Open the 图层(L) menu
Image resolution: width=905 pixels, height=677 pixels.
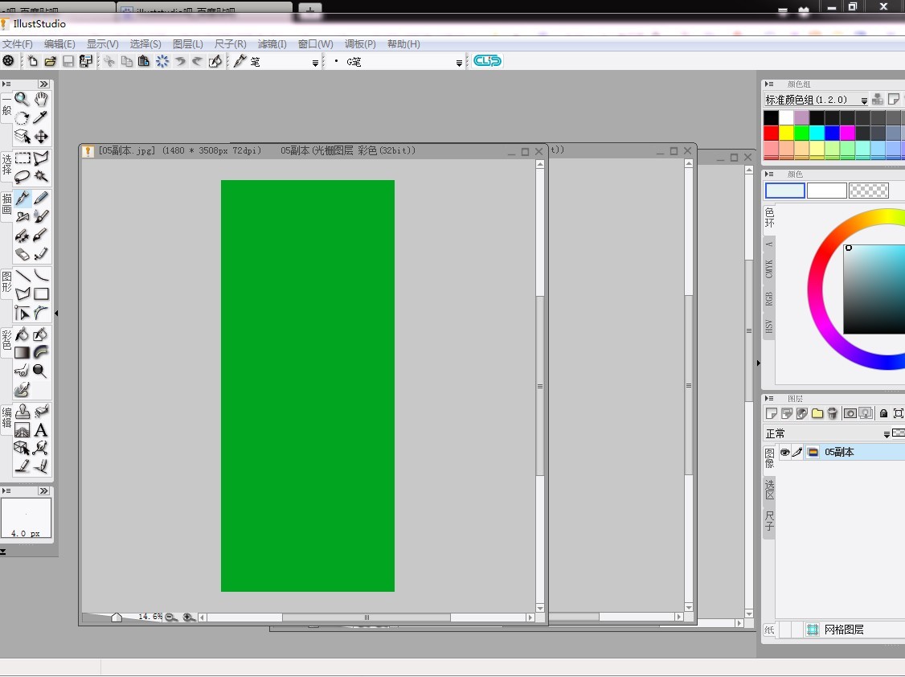pyautogui.click(x=187, y=44)
